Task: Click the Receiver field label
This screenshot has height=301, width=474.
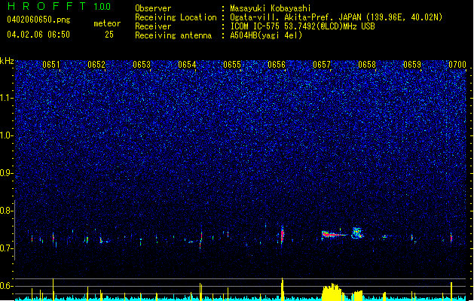Action: click(153, 26)
